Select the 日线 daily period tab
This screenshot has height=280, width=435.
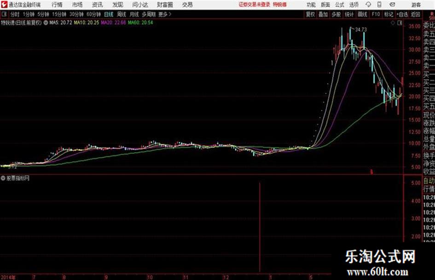(x=109, y=14)
